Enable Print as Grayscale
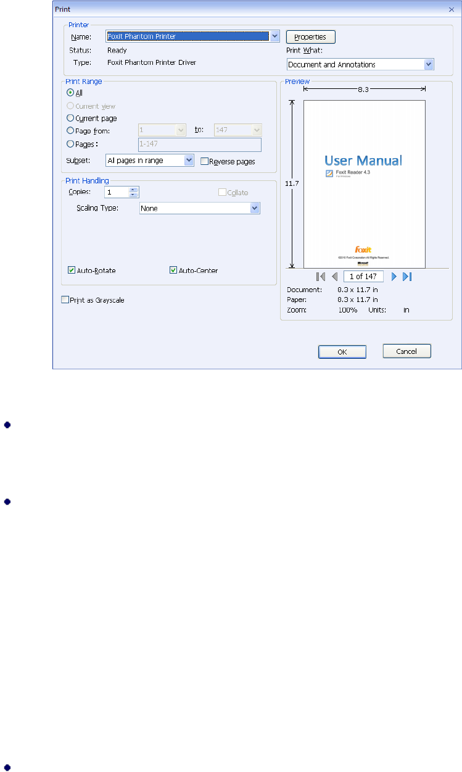 [x=65, y=300]
